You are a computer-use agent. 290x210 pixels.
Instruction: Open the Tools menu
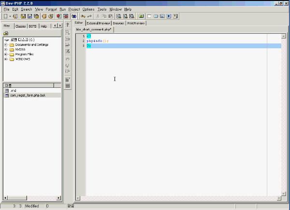102,9
